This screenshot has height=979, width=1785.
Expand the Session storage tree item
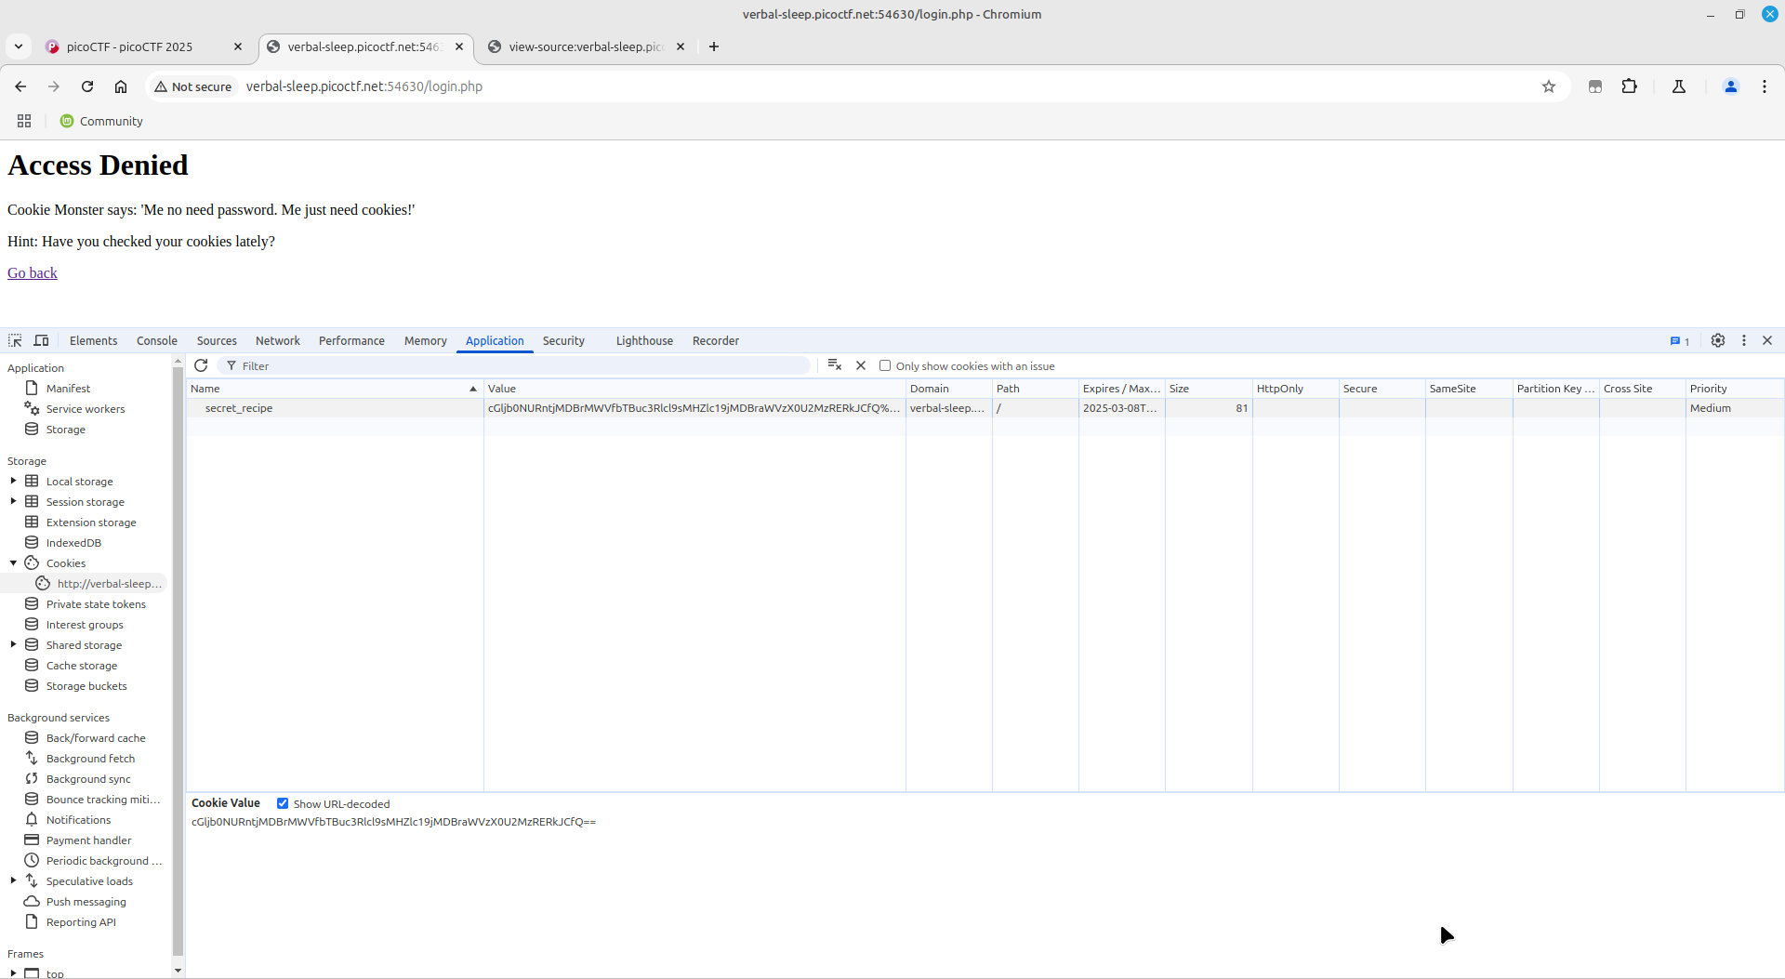13,501
